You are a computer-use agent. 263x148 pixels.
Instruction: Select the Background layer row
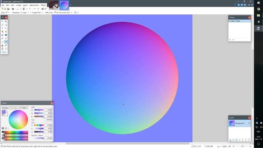tap(240, 123)
